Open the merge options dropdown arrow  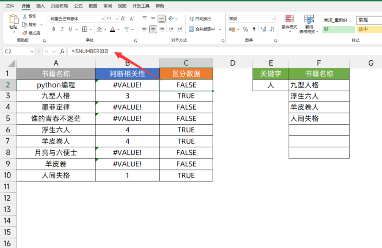click(220, 29)
